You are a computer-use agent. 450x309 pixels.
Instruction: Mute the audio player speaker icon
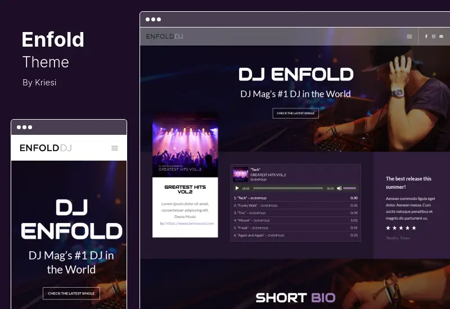tap(339, 188)
